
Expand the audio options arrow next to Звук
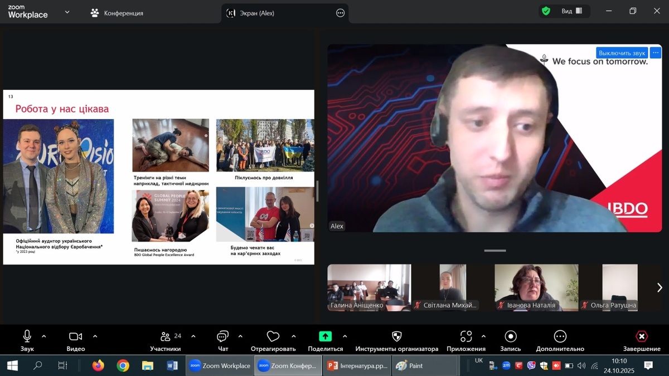(x=44, y=336)
